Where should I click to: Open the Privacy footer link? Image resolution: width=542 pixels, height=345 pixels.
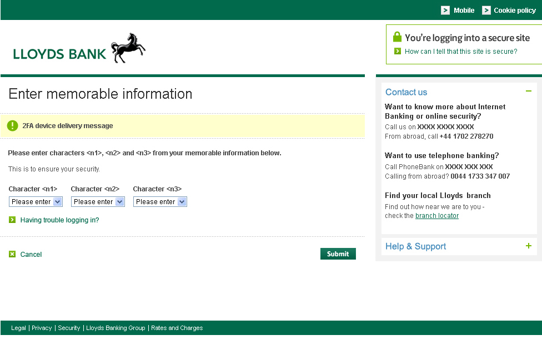click(x=42, y=328)
